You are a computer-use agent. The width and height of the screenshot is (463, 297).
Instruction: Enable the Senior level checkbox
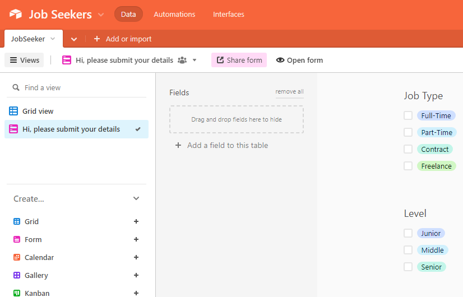tap(408, 267)
